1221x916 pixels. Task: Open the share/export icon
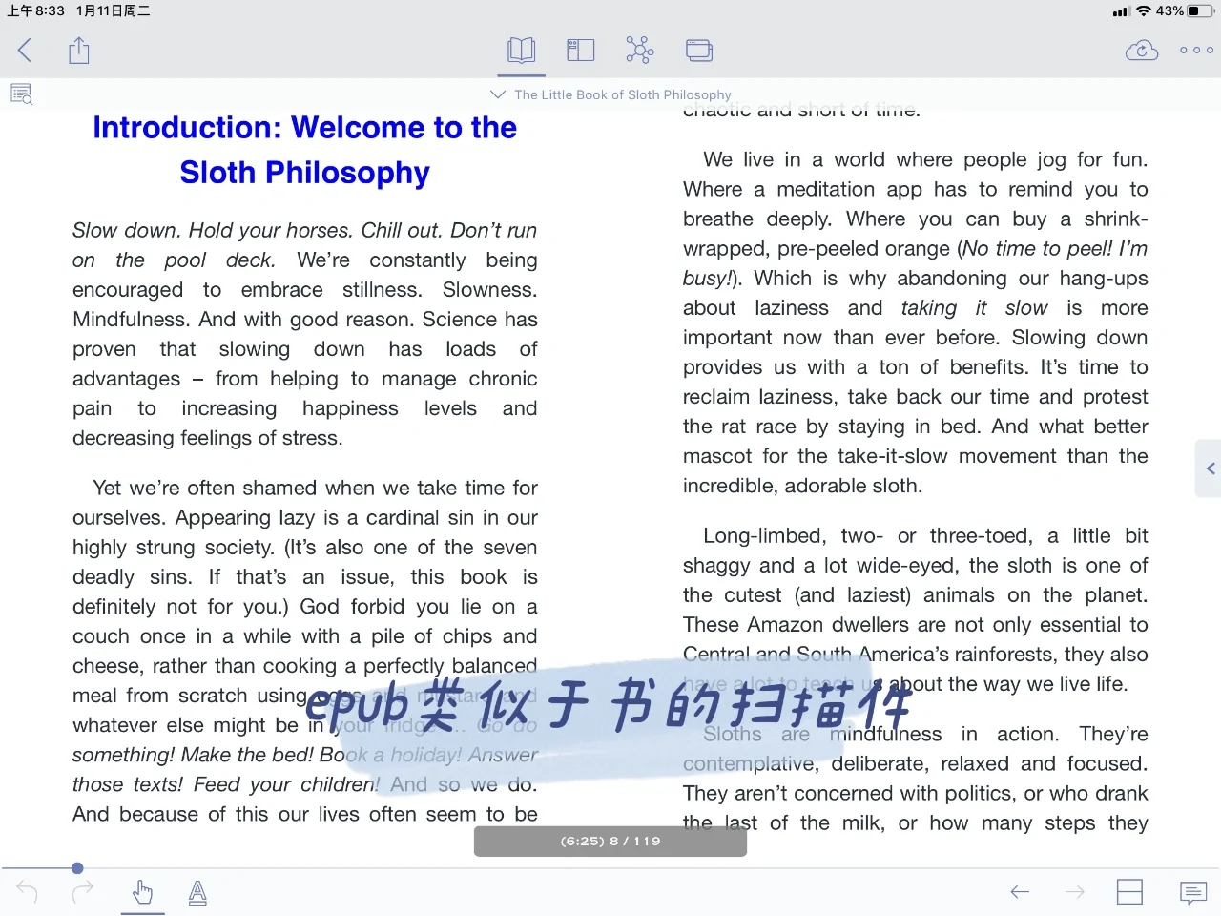(79, 51)
